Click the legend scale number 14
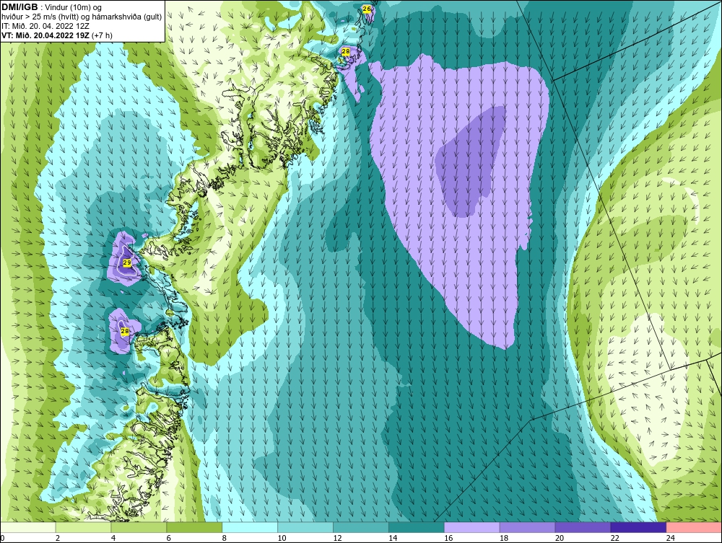722x543 pixels. (393, 538)
